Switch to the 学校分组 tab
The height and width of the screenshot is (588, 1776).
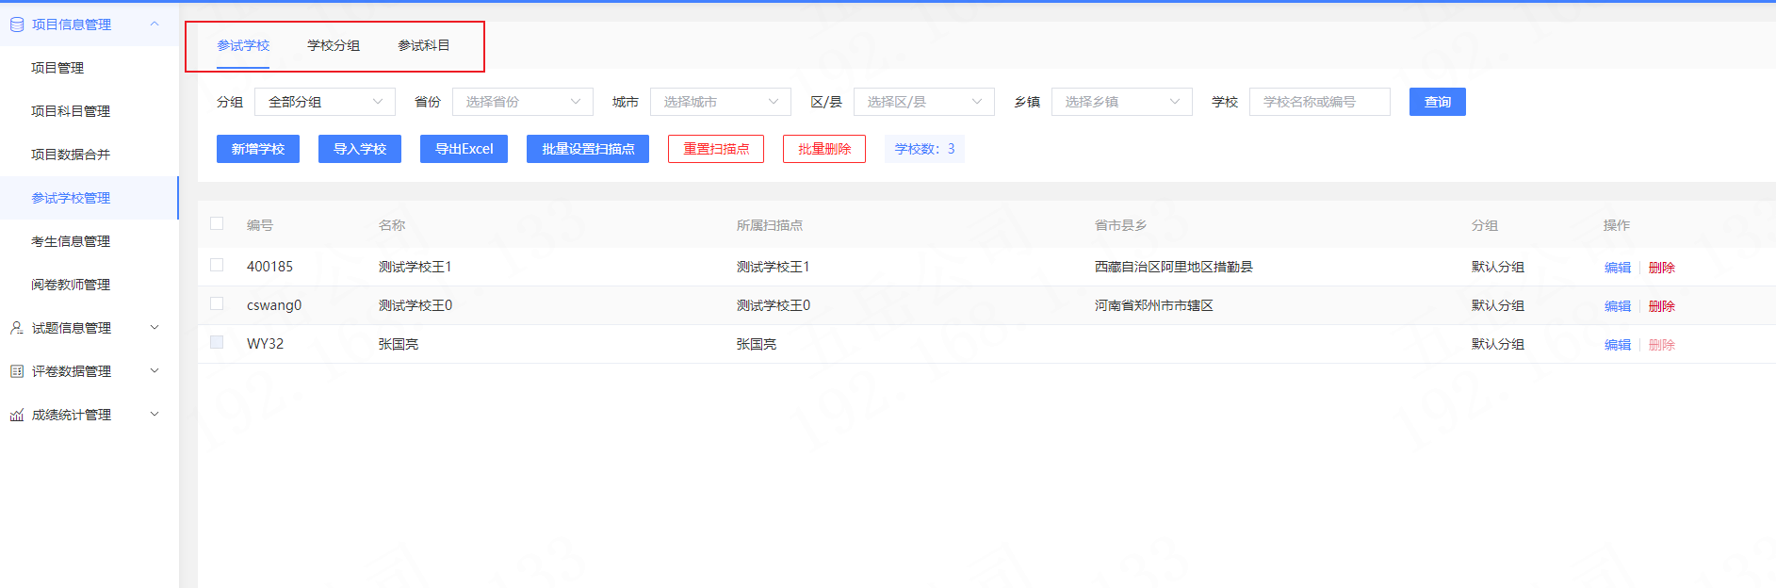click(x=334, y=45)
